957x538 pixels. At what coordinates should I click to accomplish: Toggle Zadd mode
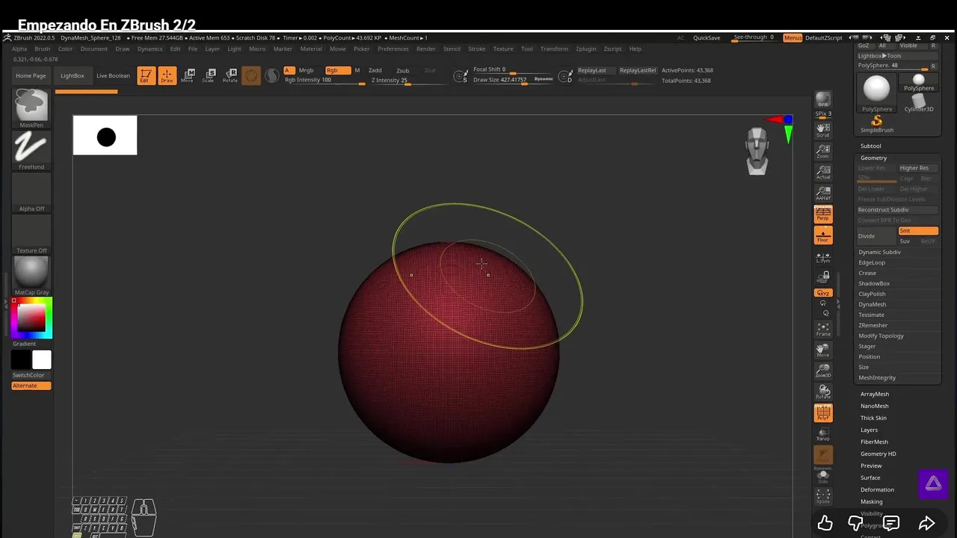coord(375,70)
